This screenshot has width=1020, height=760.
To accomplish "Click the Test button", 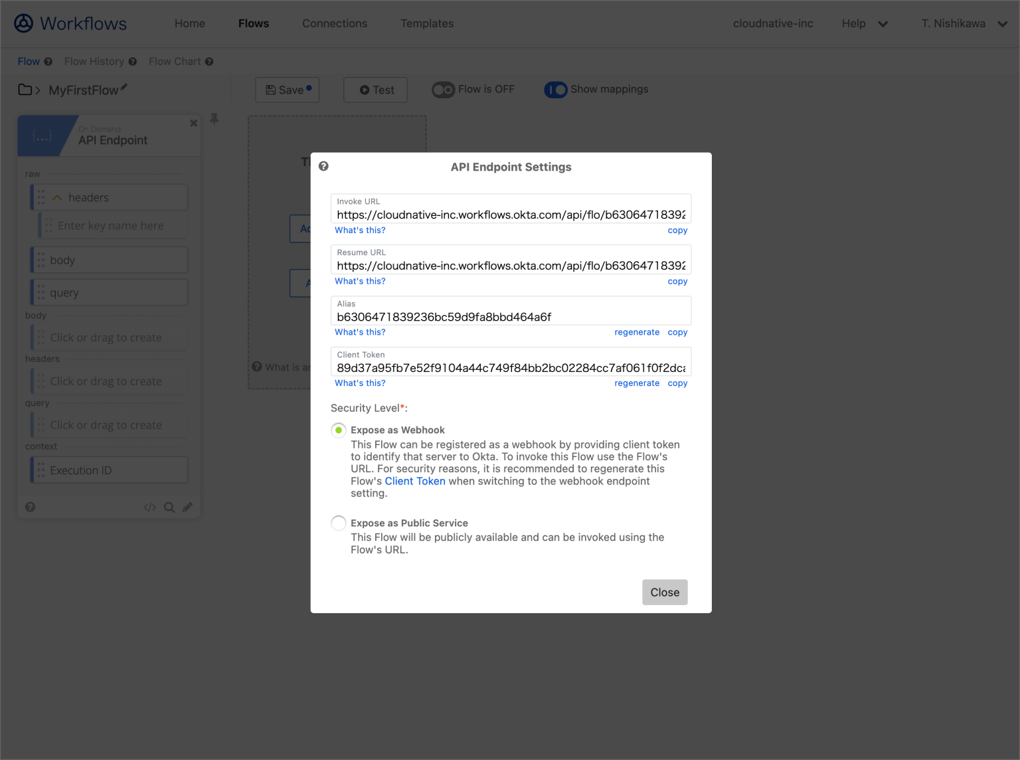I will pyautogui.click(x=375, y=90).
